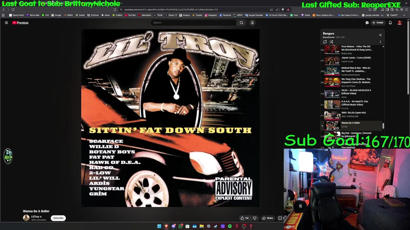Open the Google Translate bookmark
This screenshot has width=410, height=230.
(x=254, y=15)
